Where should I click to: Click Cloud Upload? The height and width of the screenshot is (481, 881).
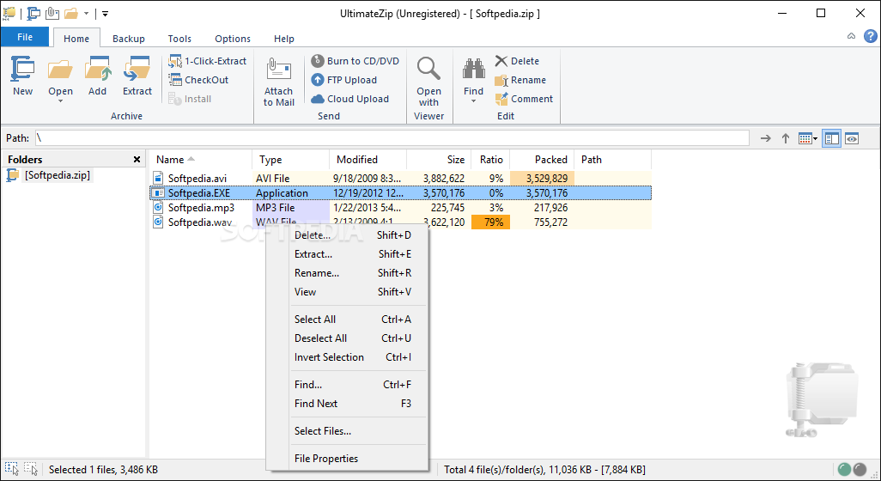click(x=350, y=99)
